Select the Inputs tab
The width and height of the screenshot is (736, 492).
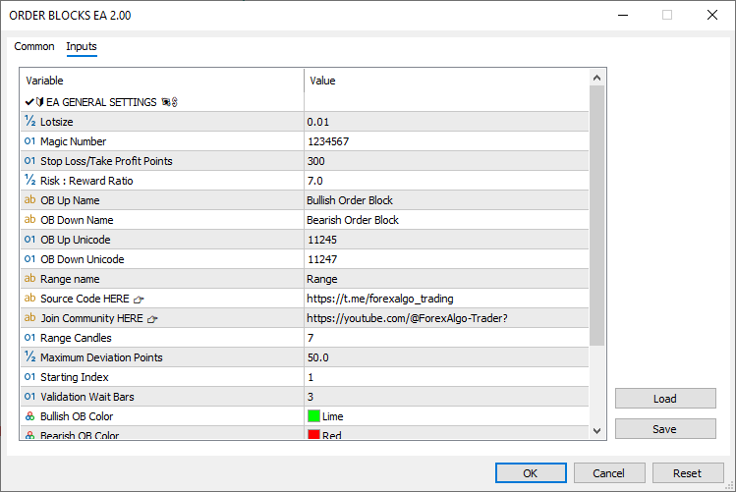pyautogui.click(x=82, y=46)
